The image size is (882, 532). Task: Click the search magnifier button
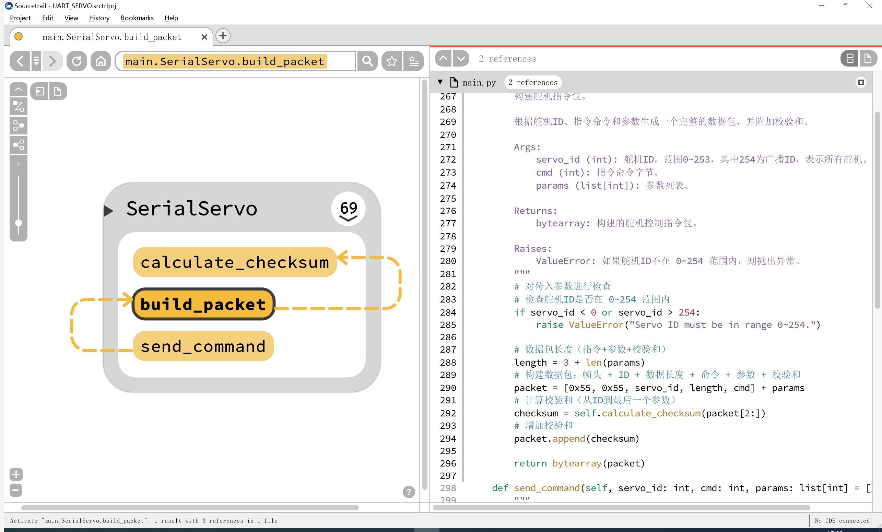[367, 61]
